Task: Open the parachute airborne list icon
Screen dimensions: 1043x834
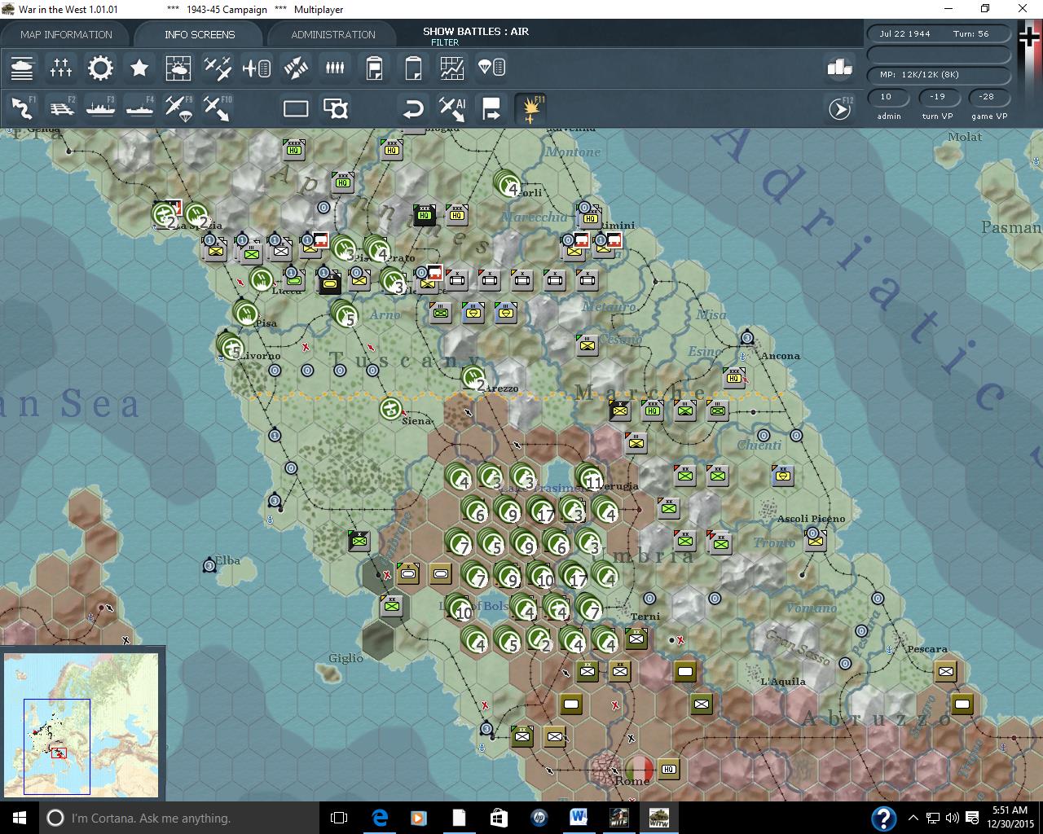Action: 491,68
